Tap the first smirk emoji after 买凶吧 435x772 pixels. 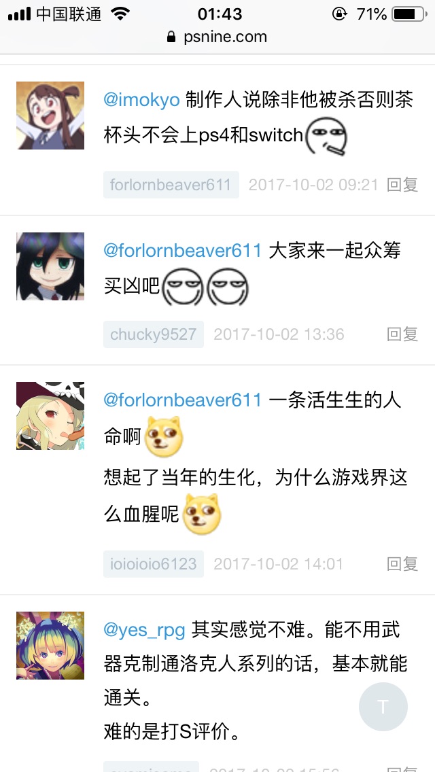[x=183, y=287]
